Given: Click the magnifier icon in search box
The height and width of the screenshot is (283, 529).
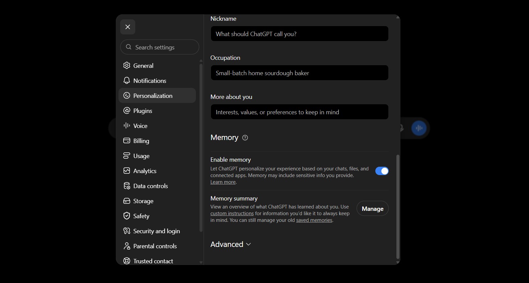Looking at the screenshot, I should point(129,47).
